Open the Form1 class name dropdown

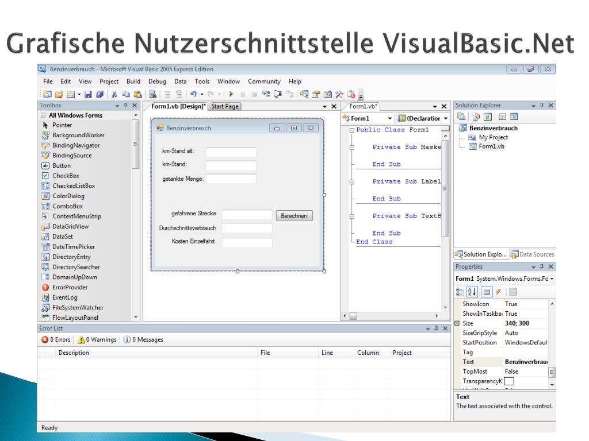pyautogui.click(x=390, y=118)
